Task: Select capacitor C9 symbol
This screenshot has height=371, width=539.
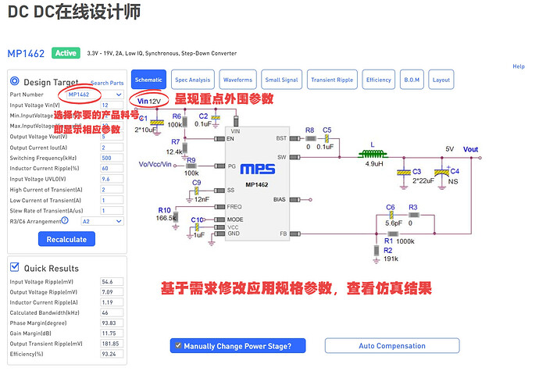Action: click(x=196, y=191)
